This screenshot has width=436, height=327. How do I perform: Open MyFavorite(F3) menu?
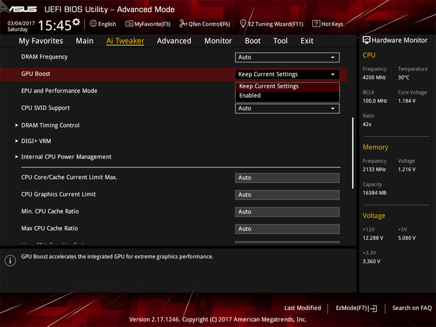[148, 24]
